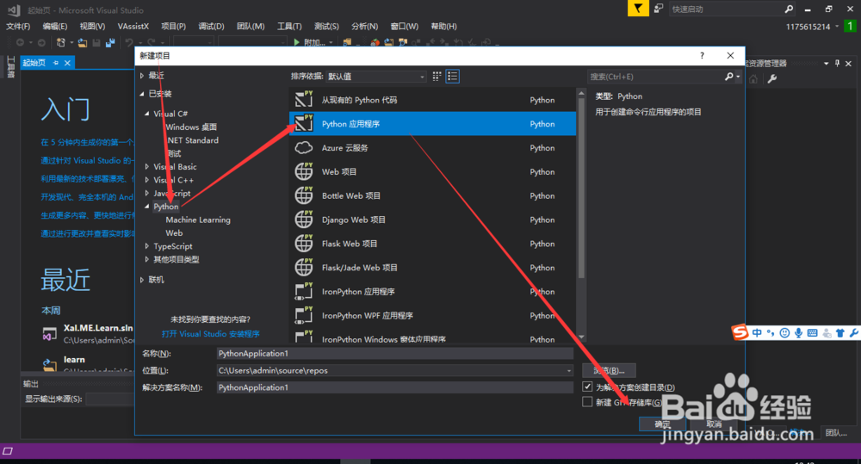
Task: Collapse the Visual C# tree node
Action: tap(147, 114)
